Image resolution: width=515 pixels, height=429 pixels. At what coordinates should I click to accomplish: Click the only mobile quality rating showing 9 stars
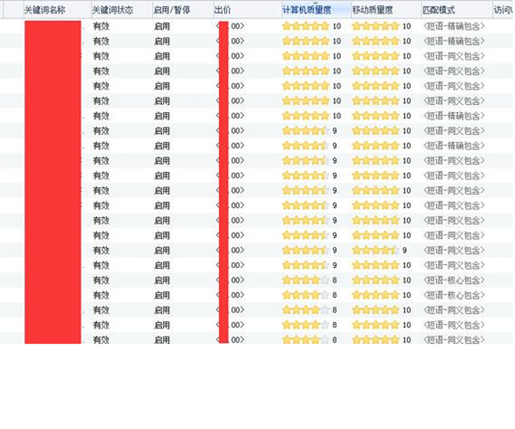click(x=375, y=250)
